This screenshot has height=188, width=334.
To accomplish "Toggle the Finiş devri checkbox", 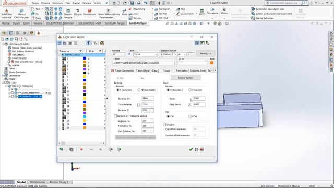I will click(x=189, y=105).
